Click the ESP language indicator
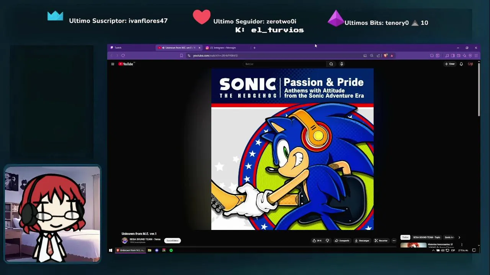The width and height of the screenshot is (490, 275). tap(453, 251)
